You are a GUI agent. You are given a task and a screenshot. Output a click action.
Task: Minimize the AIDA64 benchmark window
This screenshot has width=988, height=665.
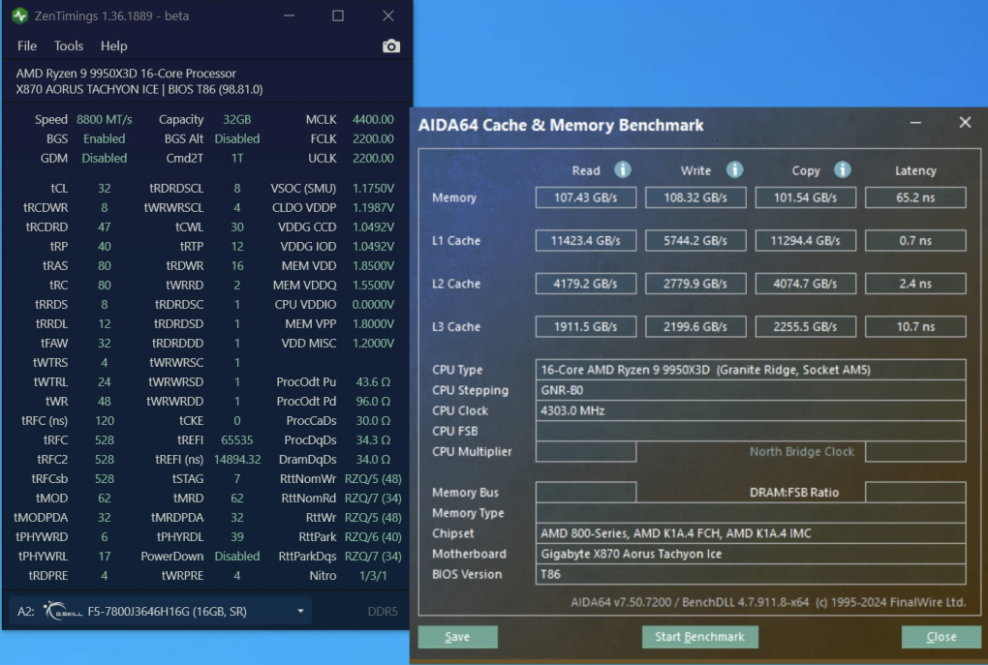pos(915,123)
